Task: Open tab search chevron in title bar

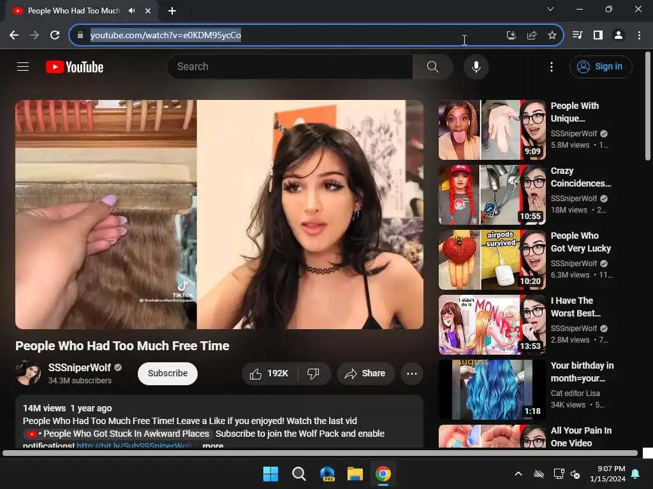Action: (550, 9)
